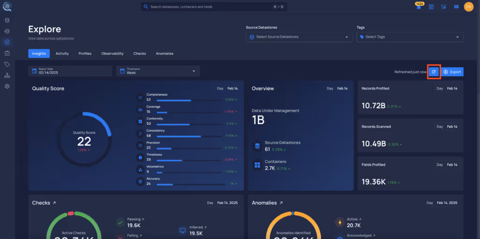Click the Data Under Management 1B value

coord(258,120)
